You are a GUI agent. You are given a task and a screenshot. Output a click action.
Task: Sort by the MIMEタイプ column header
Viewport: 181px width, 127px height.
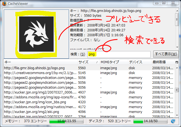114,62
